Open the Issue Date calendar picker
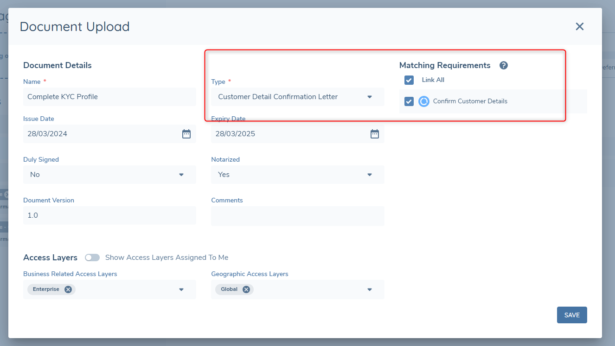The height and width of the screenshot is (346, 615). (186, 134)
